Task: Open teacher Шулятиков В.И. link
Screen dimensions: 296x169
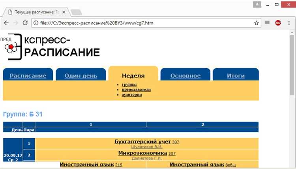Action: pos(147,147)
